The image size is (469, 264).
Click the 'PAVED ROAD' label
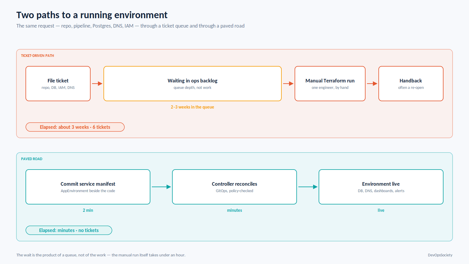tap(32, 159)
